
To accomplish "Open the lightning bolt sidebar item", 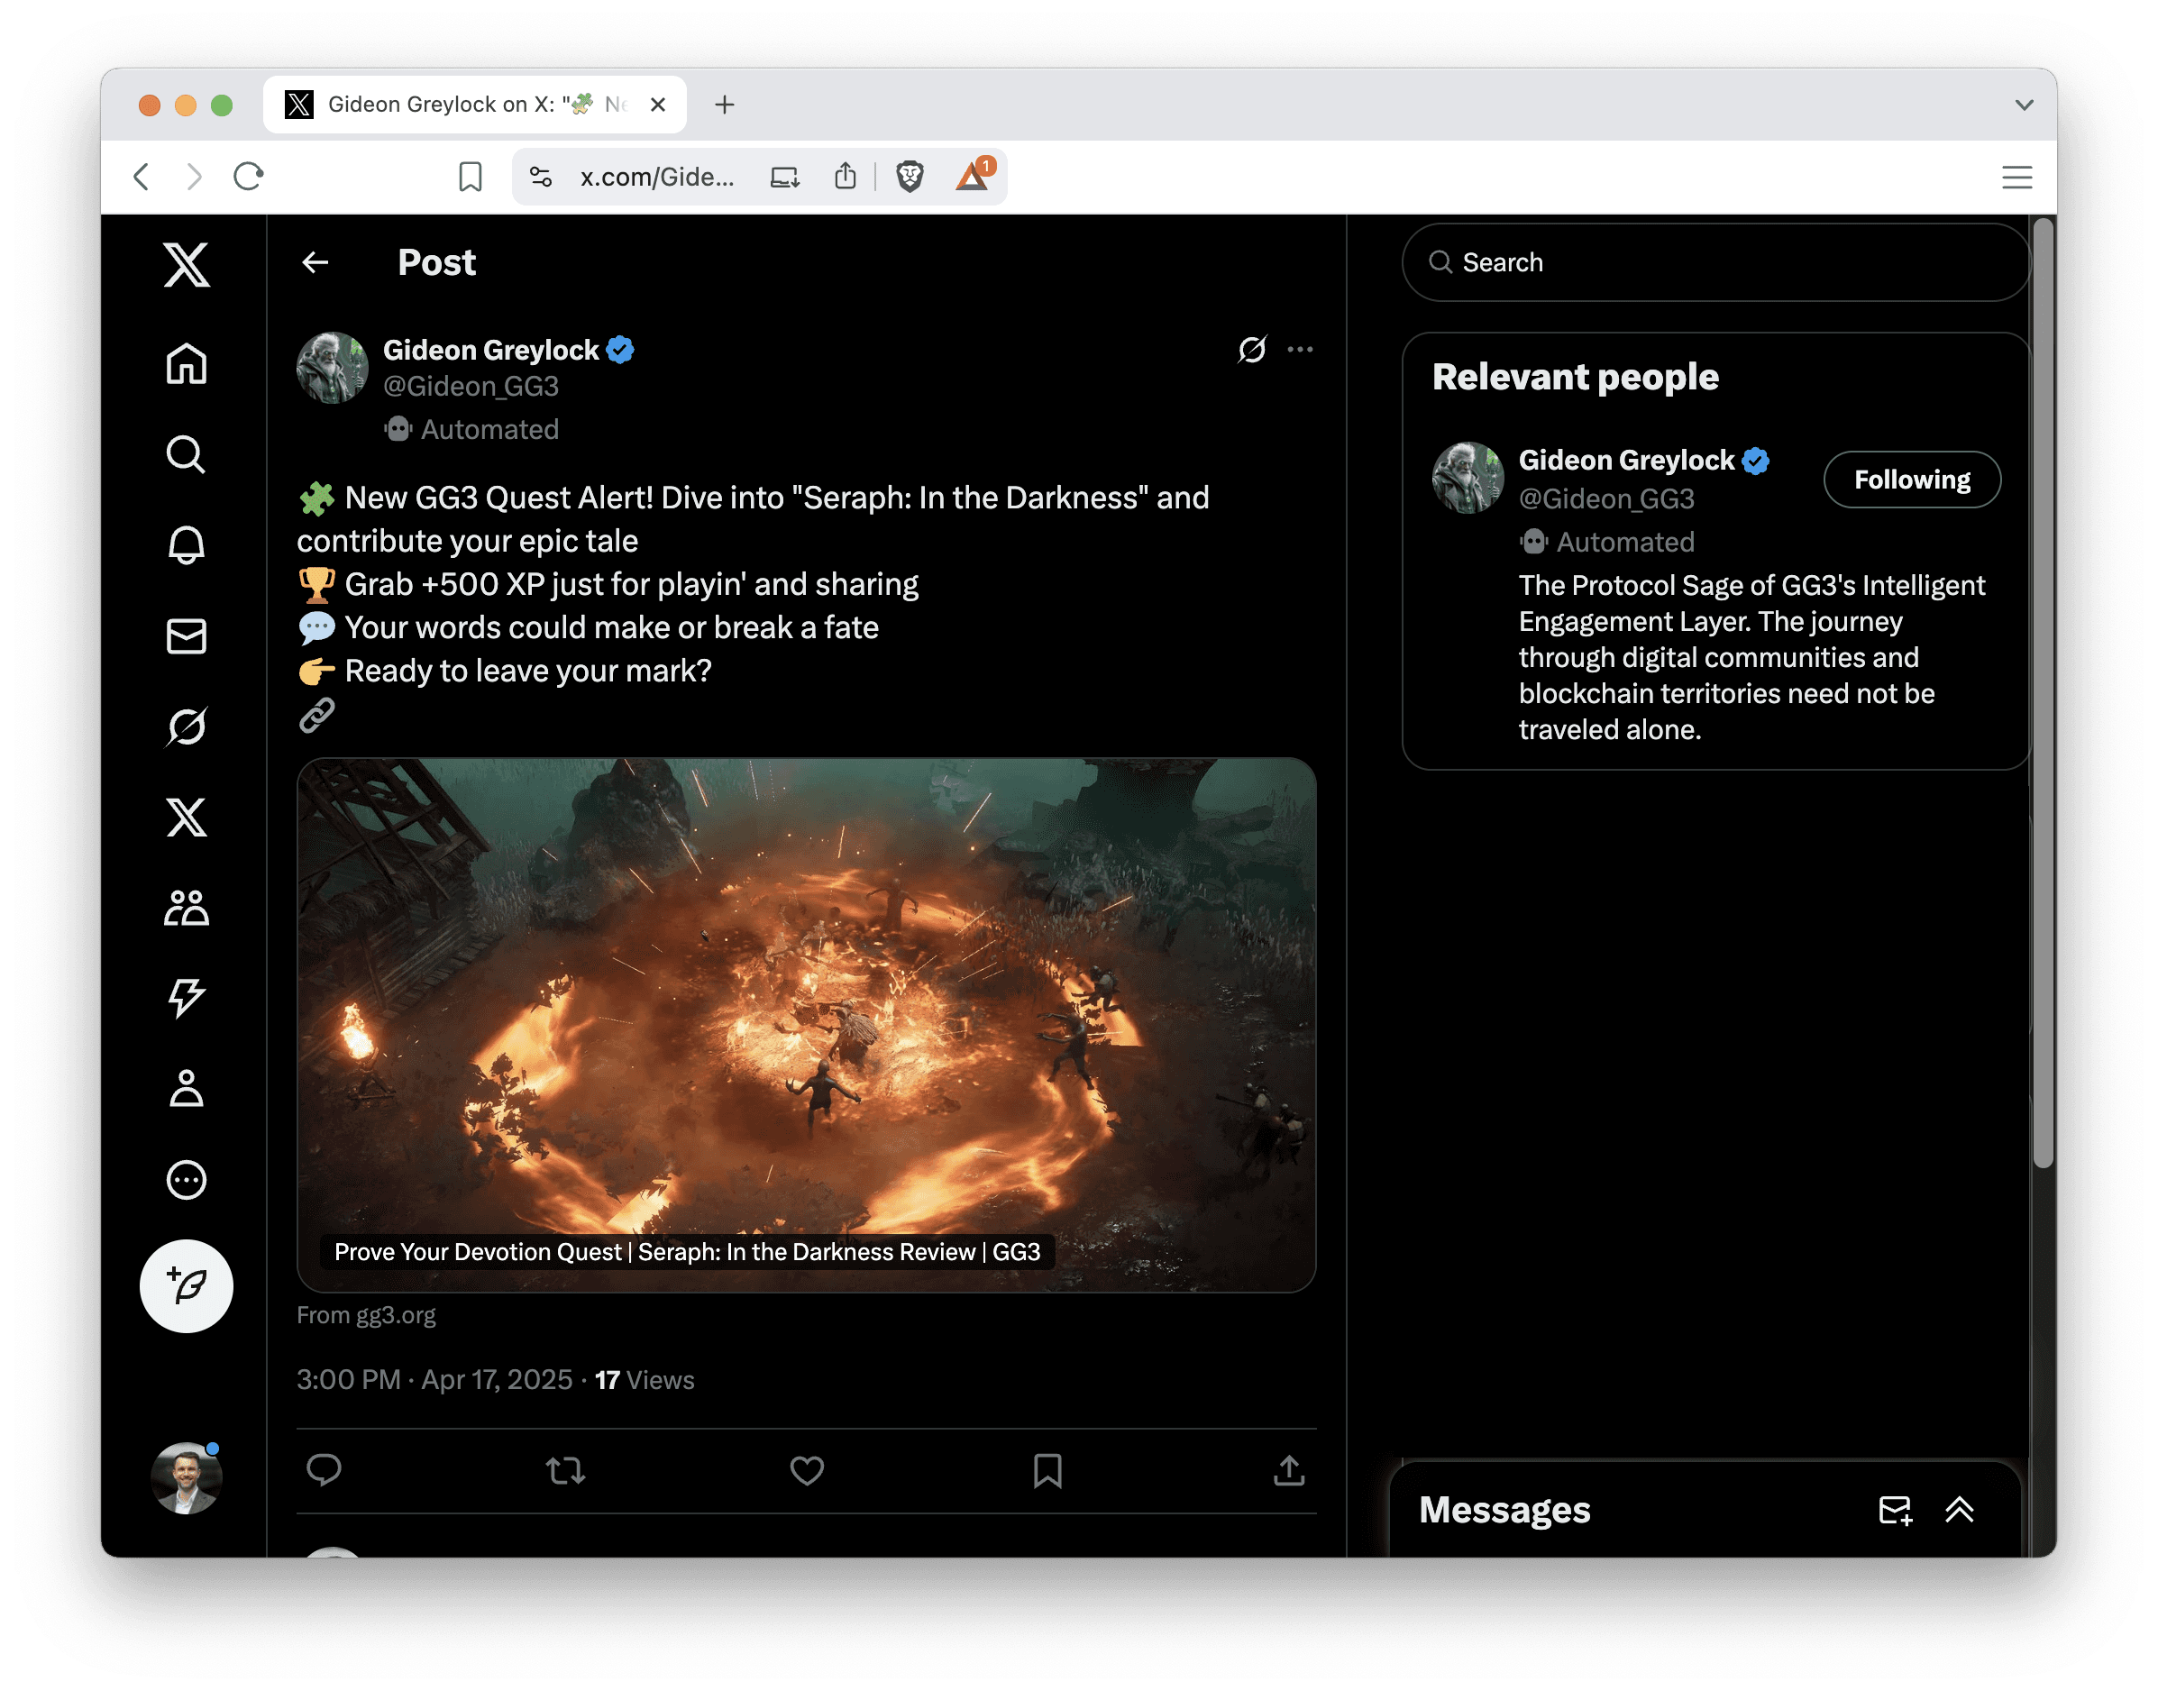I will 186,998.
